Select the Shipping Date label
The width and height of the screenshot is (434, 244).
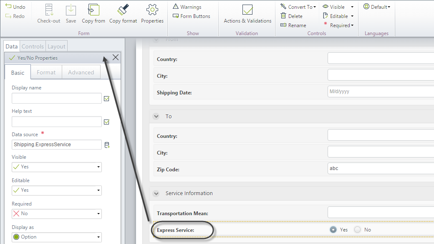(x=174, y=93)
